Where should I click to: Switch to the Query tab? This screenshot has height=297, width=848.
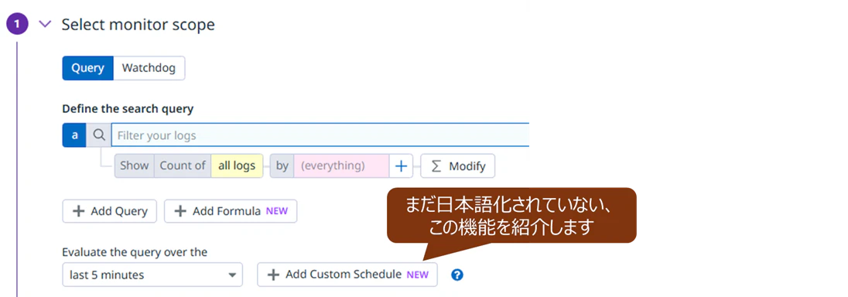87,68
